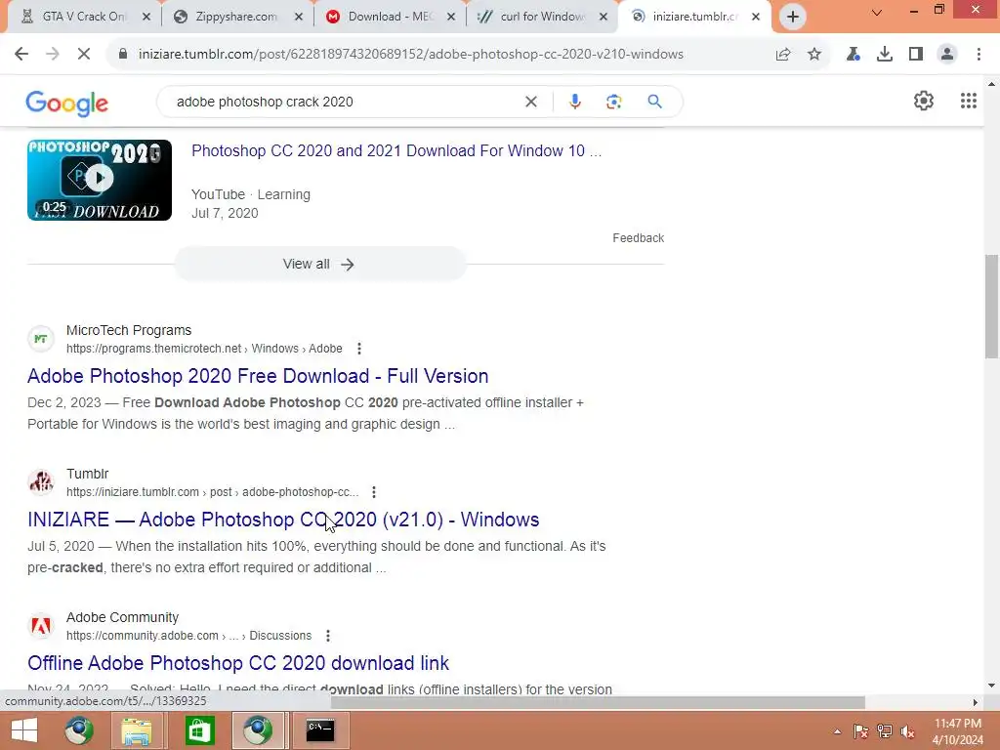Open the Chrome profile avatar
The image size is (1000, 750).
coord(947,55)
